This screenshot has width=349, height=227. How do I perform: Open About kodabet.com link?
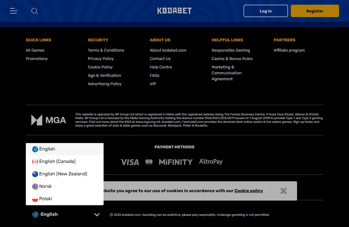pyautogui.click(x=168, y=50)
